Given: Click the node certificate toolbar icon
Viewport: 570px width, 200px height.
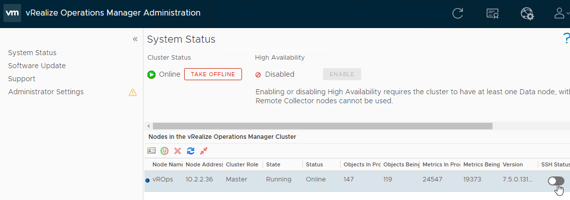Looking at the screenshot, I should click(x=151, y=151).
